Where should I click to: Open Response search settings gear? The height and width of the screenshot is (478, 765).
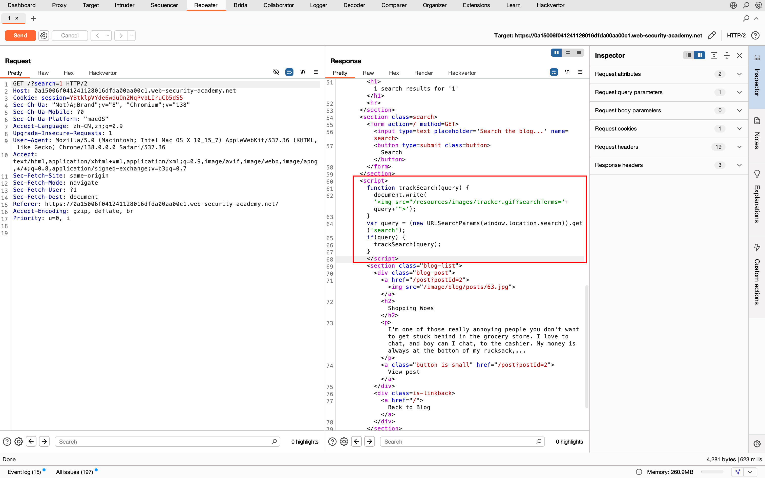tap(344, 441)
